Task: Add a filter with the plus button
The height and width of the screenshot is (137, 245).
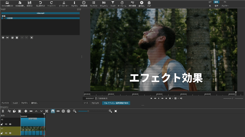Action: (x=3, y=38)
